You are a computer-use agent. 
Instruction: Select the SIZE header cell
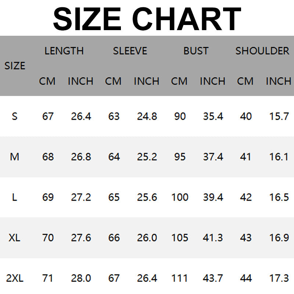[15, 66]
